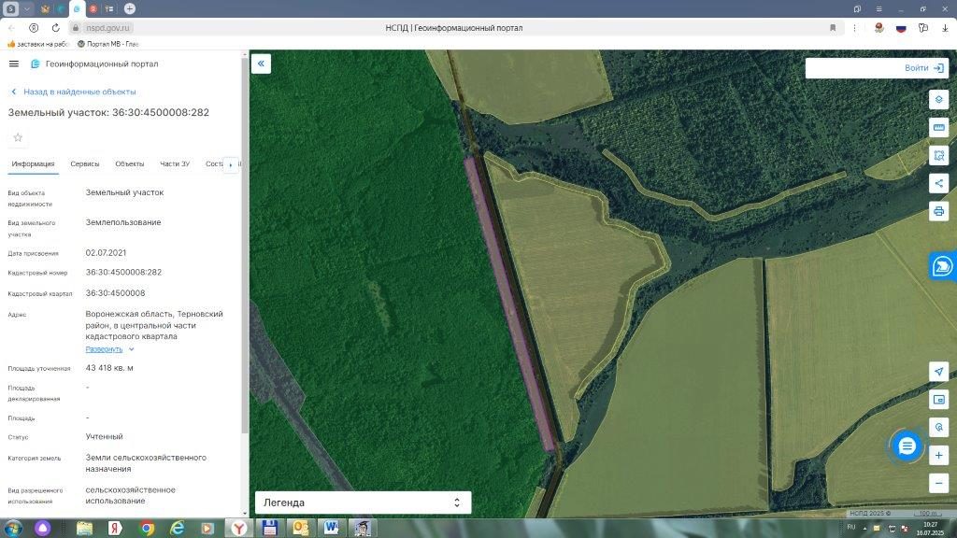957x538 pixels.
Task: Switch to the Сервисы tab
Action: (85, 164)
